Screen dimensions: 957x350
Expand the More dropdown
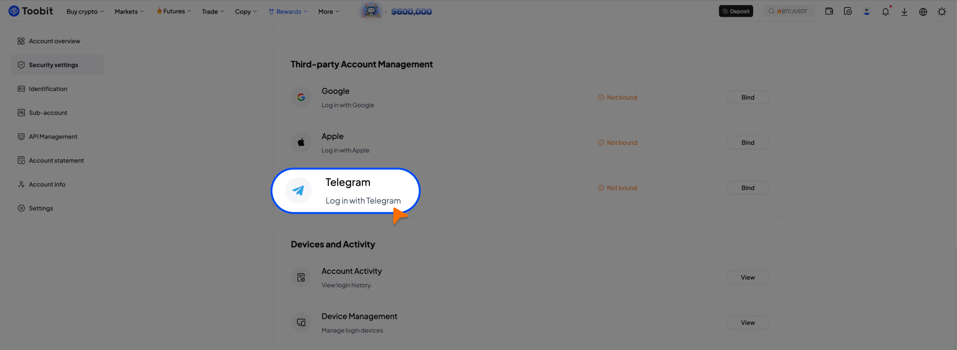click(329, 12)
